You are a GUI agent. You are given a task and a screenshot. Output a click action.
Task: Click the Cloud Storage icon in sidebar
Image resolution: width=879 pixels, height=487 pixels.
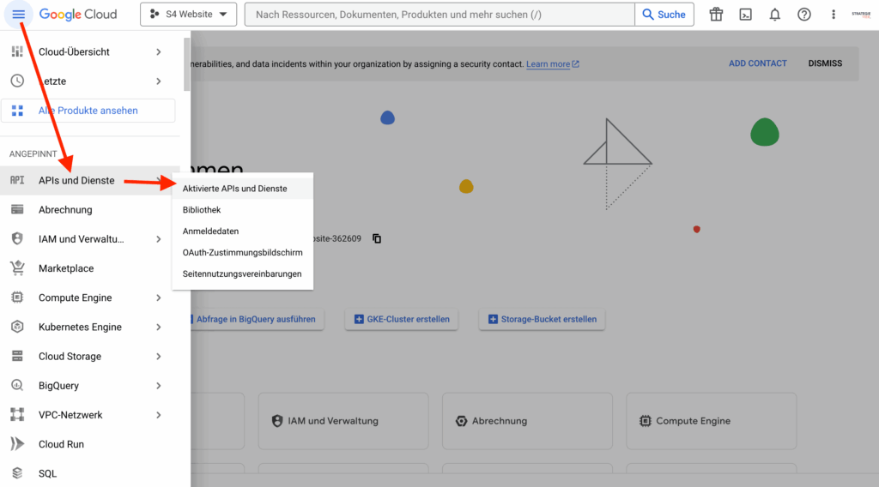coord(17,356)
